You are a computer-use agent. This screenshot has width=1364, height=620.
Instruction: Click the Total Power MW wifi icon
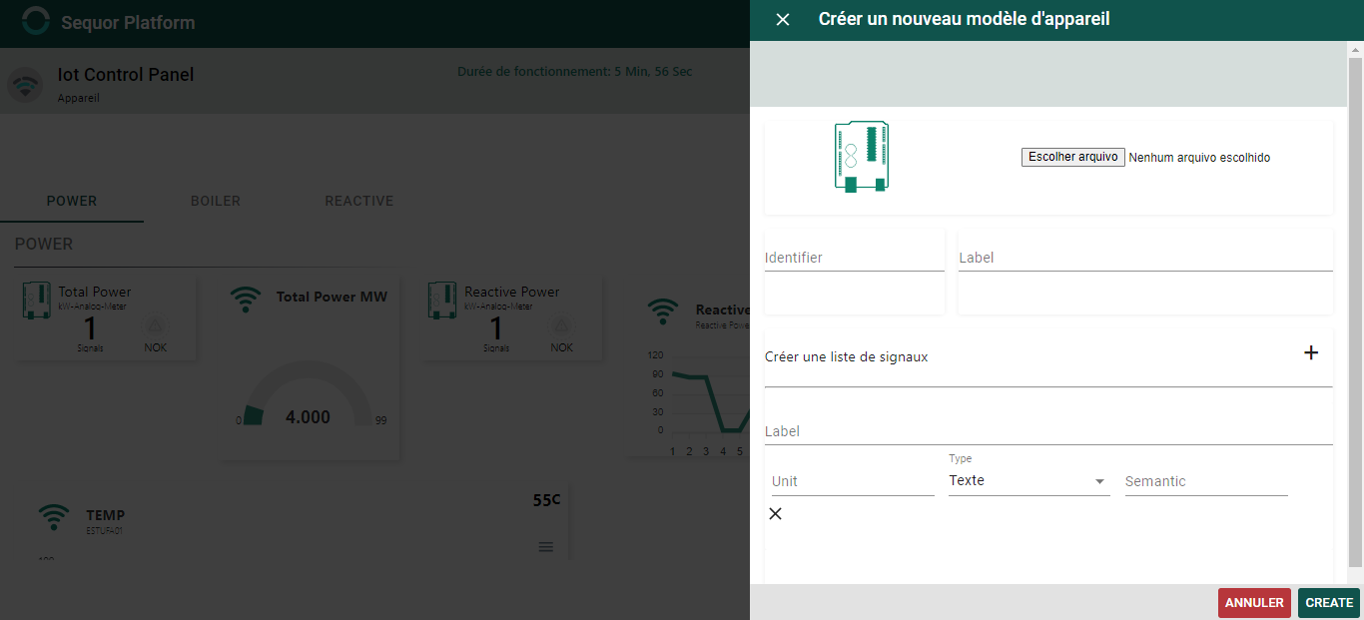click(x=246, y=299)
